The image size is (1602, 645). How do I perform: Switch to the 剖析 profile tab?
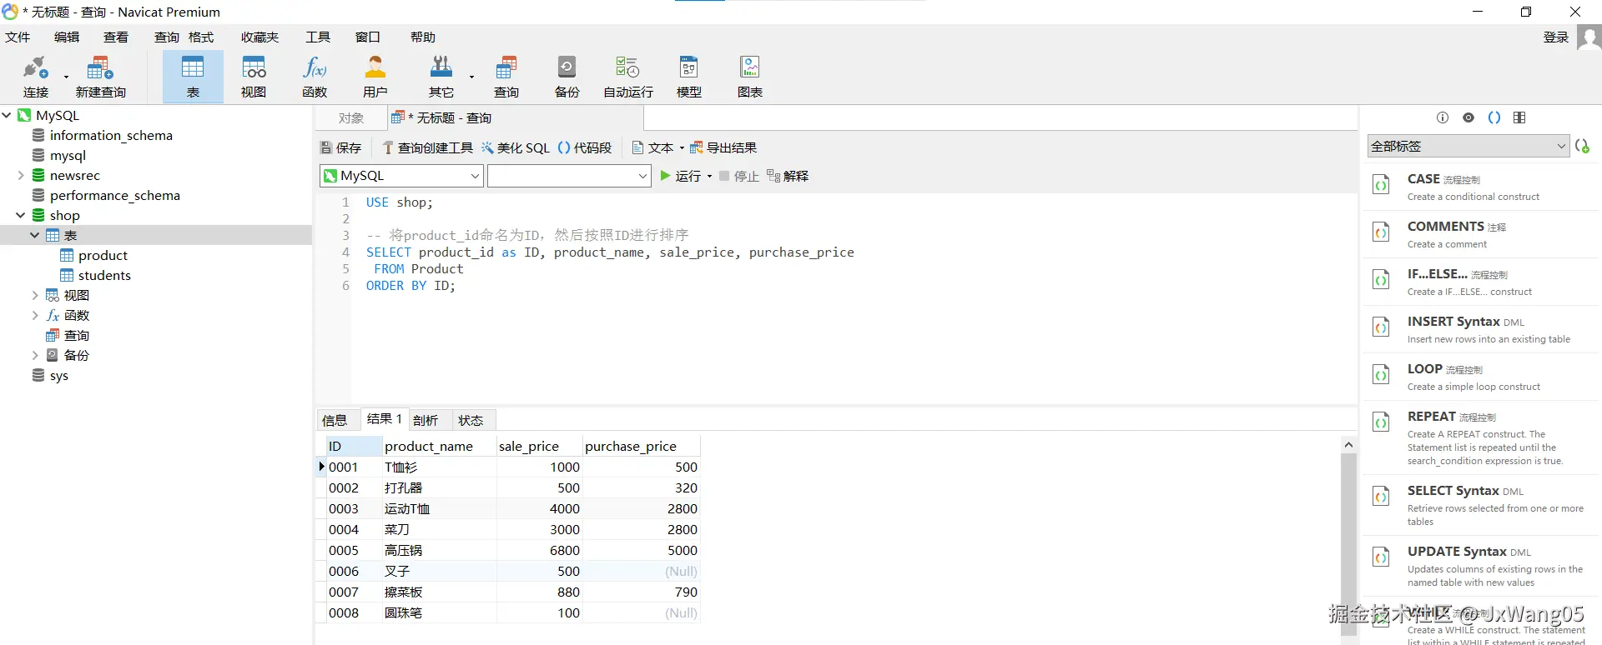pyautogui.click(x=426, y=420)
